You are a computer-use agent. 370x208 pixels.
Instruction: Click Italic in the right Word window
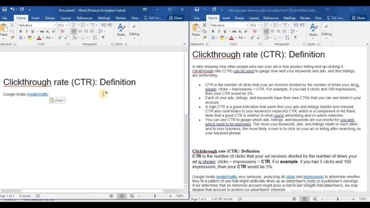[219, 31]
